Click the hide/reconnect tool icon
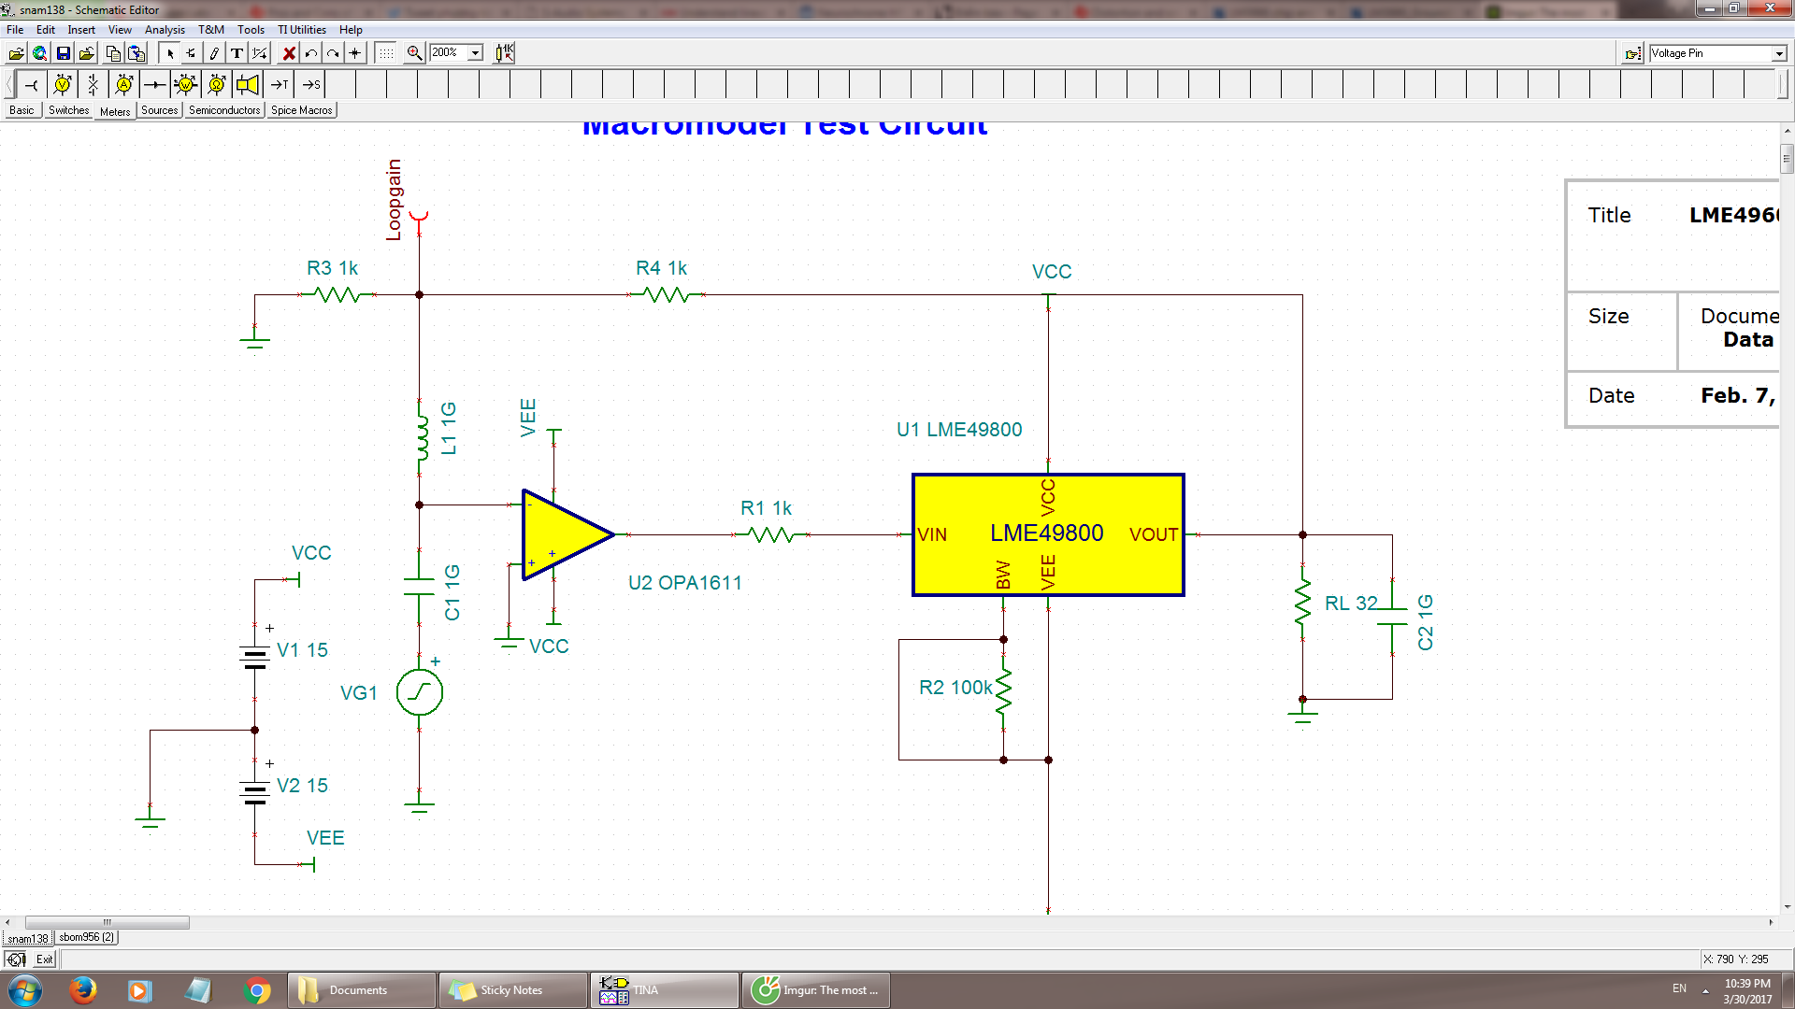The image size is (1795, 1009). coord(260,53)
